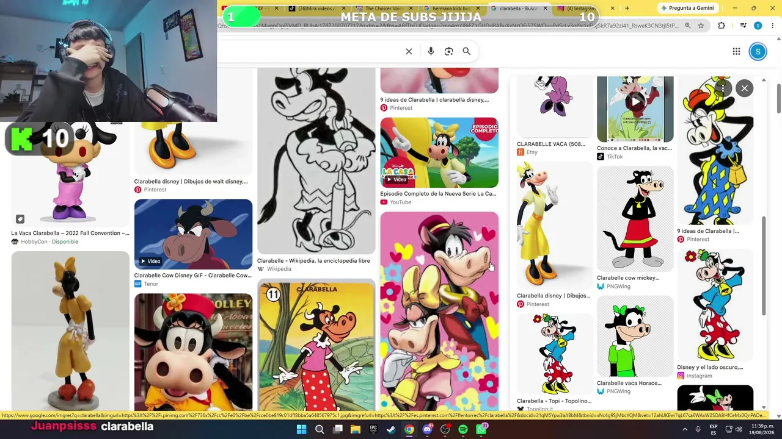Open 'Clarabelle - Wikipedia, la enciclopedia libre' link
Viewport: 782px width, 439px height.
(313, 261)
